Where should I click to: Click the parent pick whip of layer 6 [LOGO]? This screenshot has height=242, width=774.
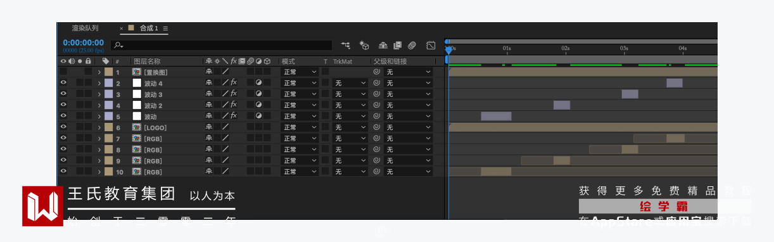tap(376, 127)
